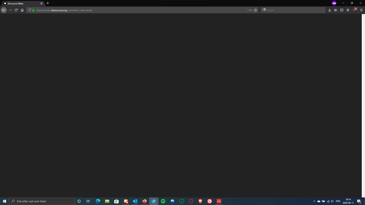
Task: Click the Windows taskbar search box
Action: point(42,201)
